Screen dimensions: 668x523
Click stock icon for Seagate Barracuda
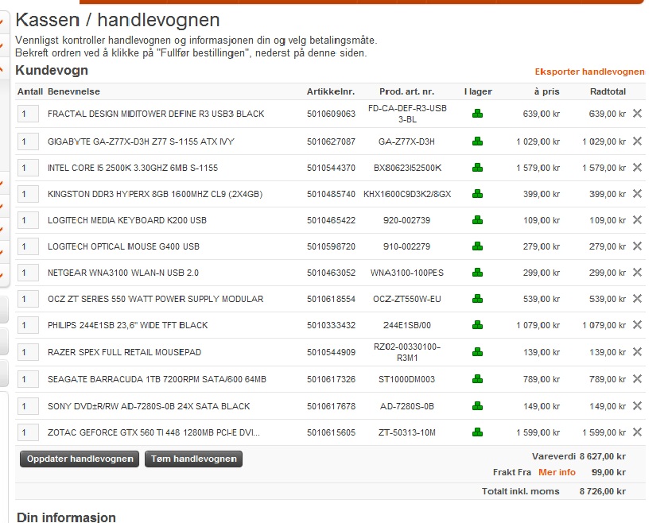point(478,379)
